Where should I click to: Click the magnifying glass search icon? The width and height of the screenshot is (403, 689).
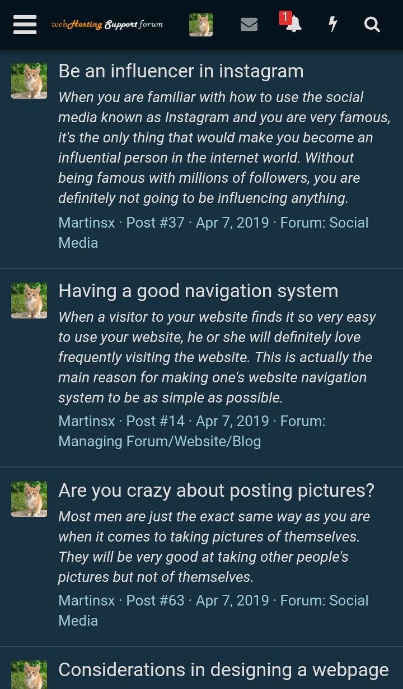tap(372, 25)
